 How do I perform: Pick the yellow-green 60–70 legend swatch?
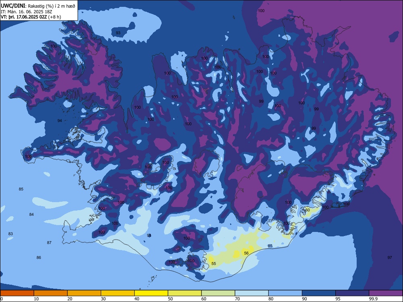(x=218, y=293)
